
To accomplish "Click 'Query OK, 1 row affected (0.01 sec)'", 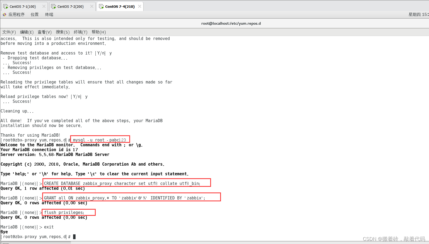I will [43, 188].
